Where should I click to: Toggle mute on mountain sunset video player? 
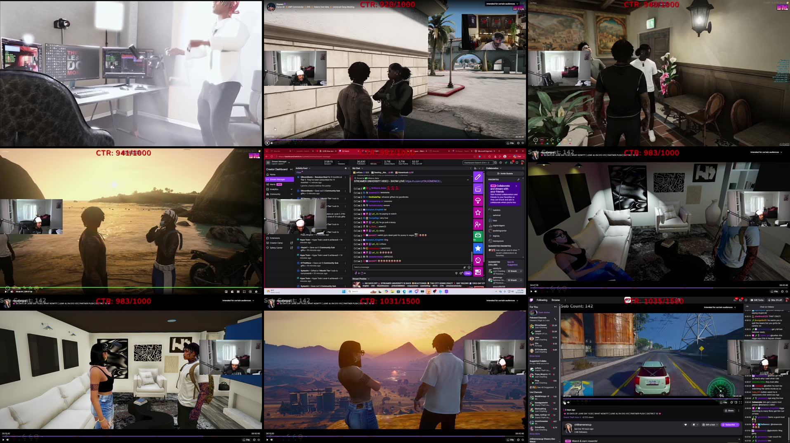[272, 440]
